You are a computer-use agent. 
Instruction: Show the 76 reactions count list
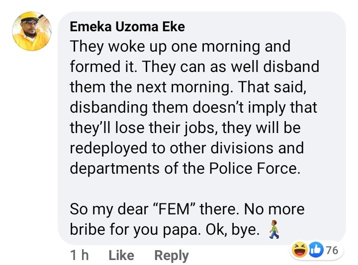click(332, 250)
